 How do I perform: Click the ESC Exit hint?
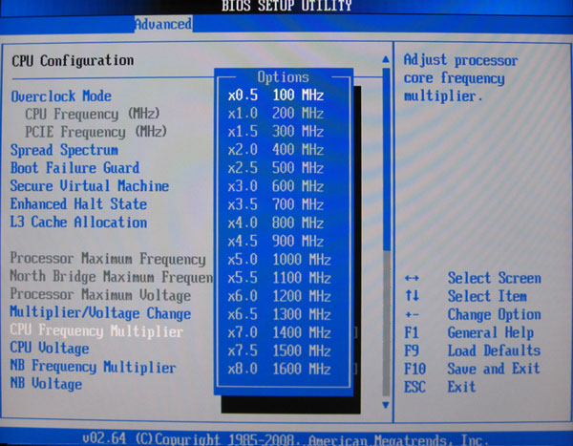tap(440, 387)
